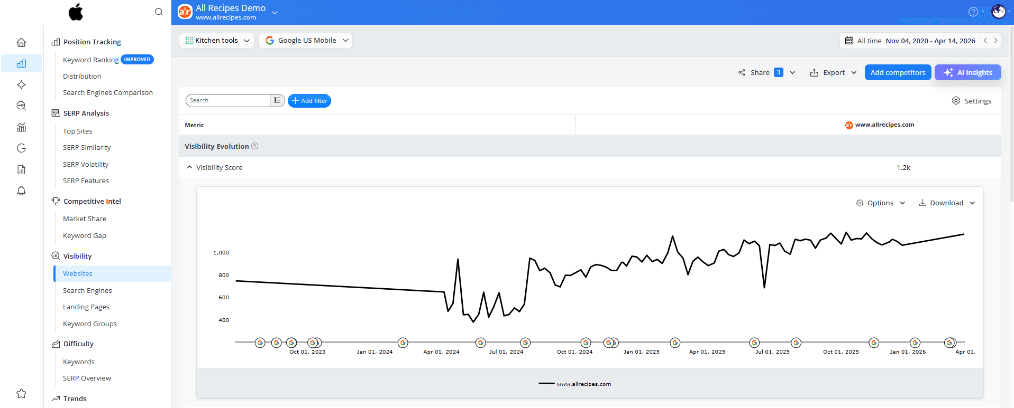Open the Export dropdown

(x=833, y=72)
